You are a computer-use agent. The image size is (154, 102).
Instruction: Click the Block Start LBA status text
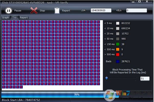click(x=21, y=100)
